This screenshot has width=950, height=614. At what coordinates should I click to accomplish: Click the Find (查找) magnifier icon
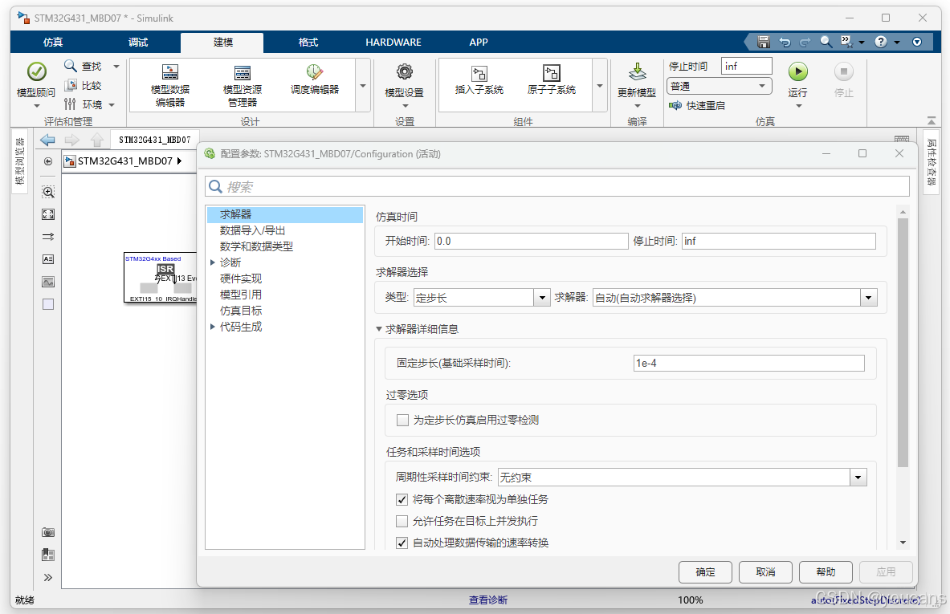71,65
